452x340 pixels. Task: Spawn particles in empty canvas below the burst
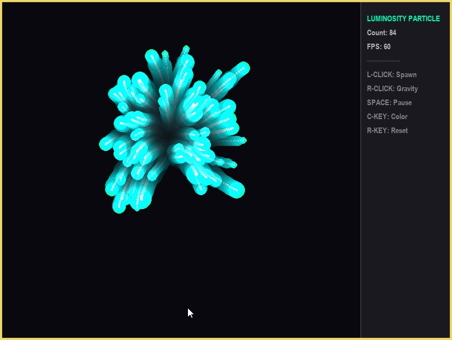(179, 268)
